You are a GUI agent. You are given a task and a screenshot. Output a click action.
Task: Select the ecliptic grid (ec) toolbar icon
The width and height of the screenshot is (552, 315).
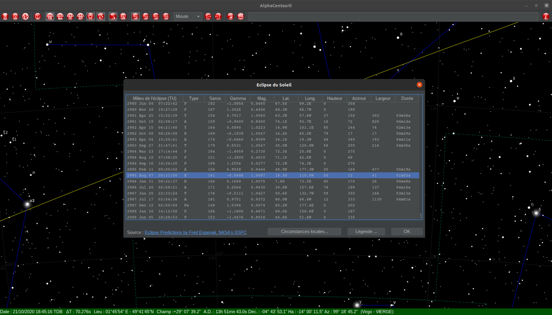[x=70, y=16]
